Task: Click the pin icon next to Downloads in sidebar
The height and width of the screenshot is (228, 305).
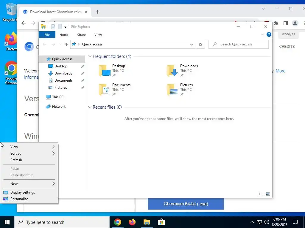Action: (83, 74)
